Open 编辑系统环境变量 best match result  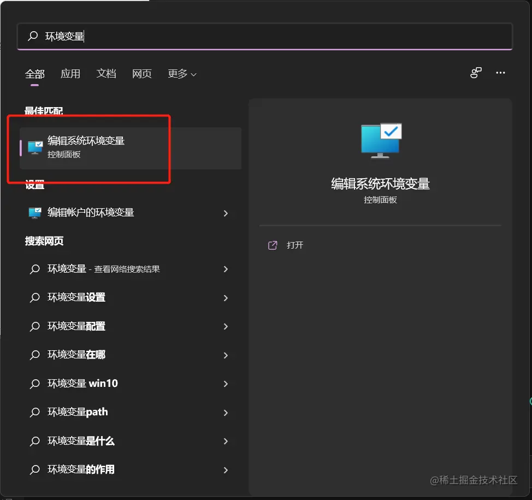(x=131, y=148)
